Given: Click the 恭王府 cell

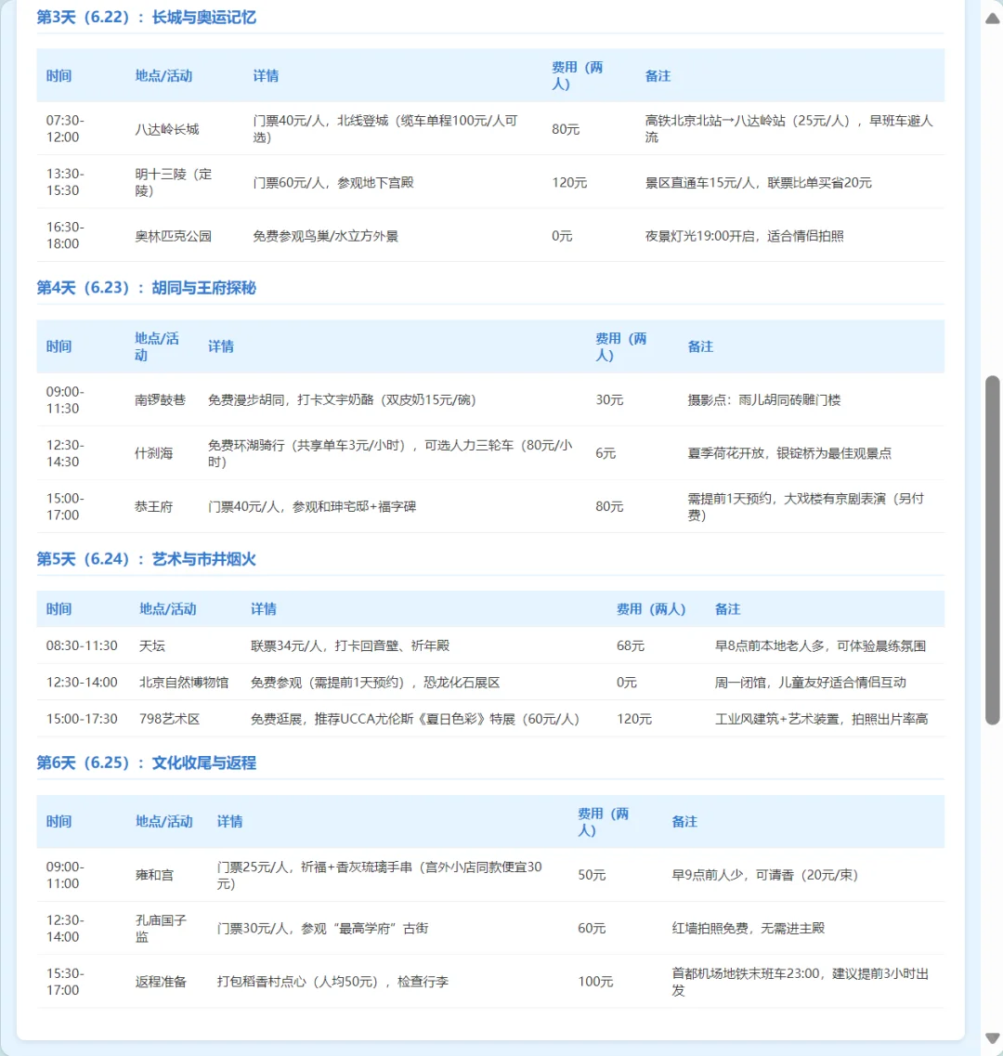Looking at the screenshot, I should [x=153, y=506].
